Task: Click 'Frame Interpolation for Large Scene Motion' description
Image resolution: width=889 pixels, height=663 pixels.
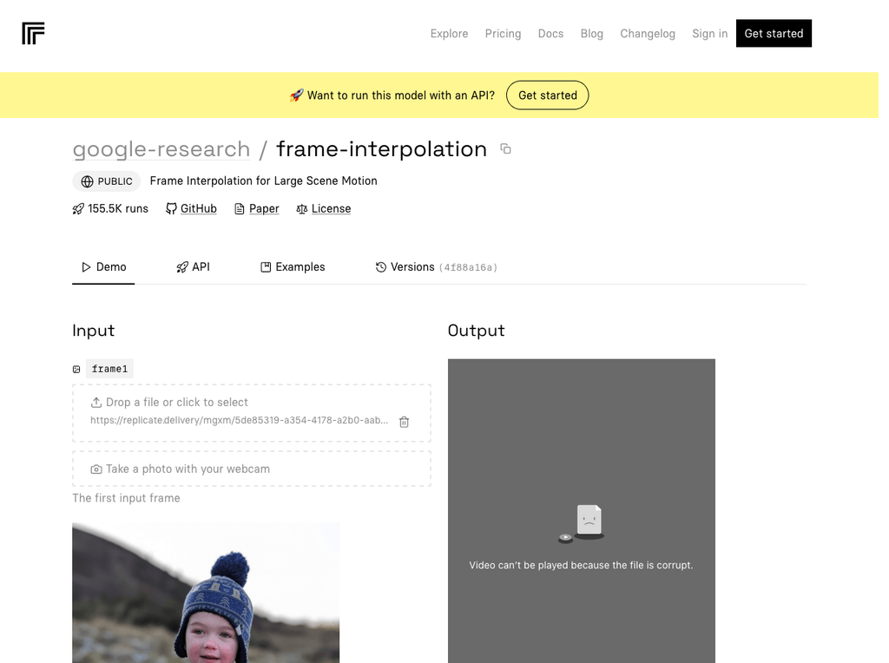Action: (264, 181)
